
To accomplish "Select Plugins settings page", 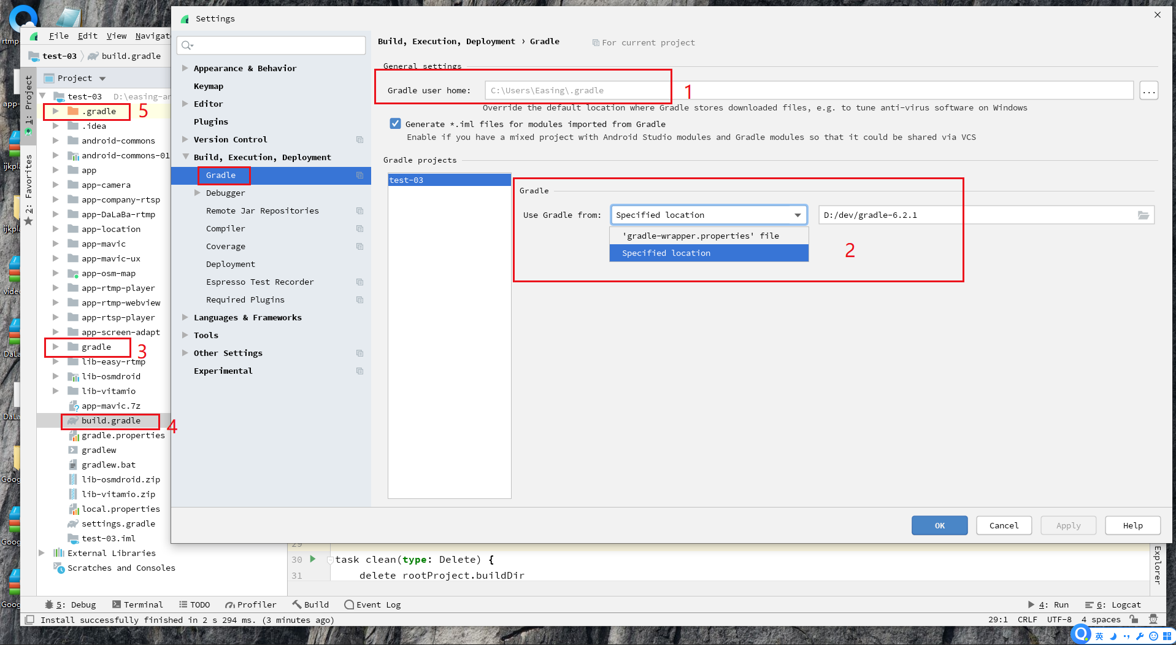I will [x=211, y=122].
